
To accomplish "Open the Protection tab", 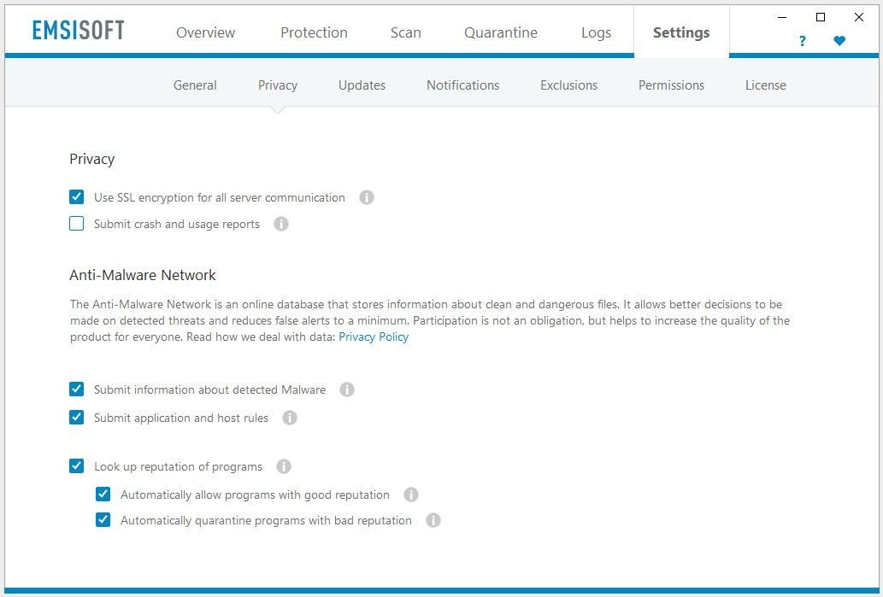I will click(x=314, y=32).
